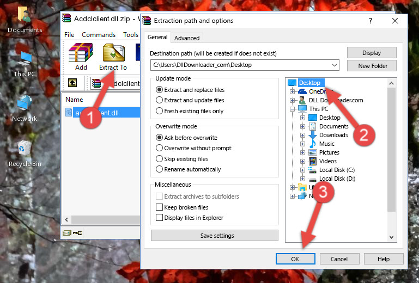The width and height of the screenshot is (419, 283).
Task: Open the Documents desktop icon
Action: coord(25,20)
